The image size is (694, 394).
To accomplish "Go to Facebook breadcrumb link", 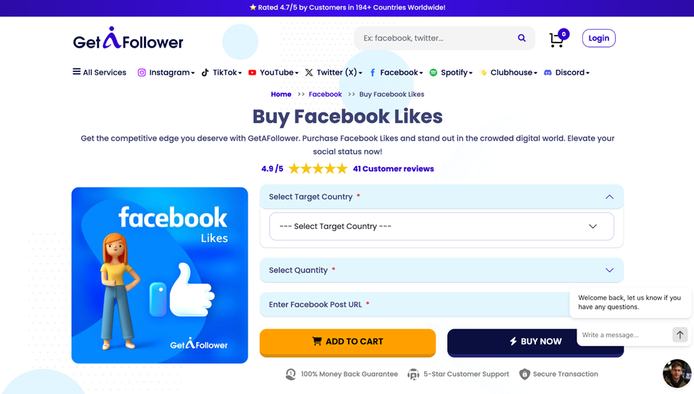I will 325,94.
